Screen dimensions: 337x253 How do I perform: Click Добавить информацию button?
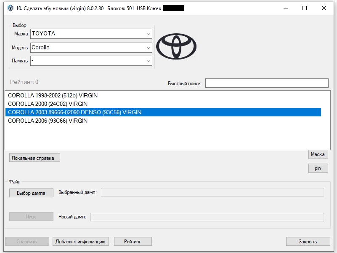coord(81,242)
